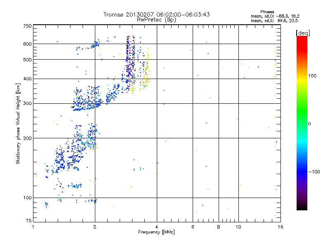Click y-axis tick label '400'

[27, 79]
